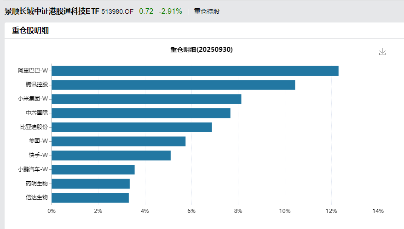Image resolution: width=404 pixels, height=229 pixels.
Task: Click the 6% x-axis tick label
Action: pyautogui.click(x=191, y=211)
